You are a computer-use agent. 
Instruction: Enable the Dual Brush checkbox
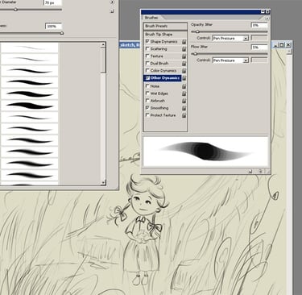click(147, 63)
